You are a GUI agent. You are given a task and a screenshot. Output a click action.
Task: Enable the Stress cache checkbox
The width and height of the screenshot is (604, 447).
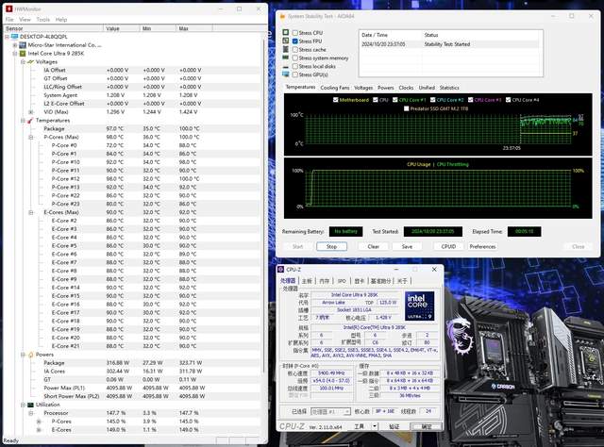(295, 50)
